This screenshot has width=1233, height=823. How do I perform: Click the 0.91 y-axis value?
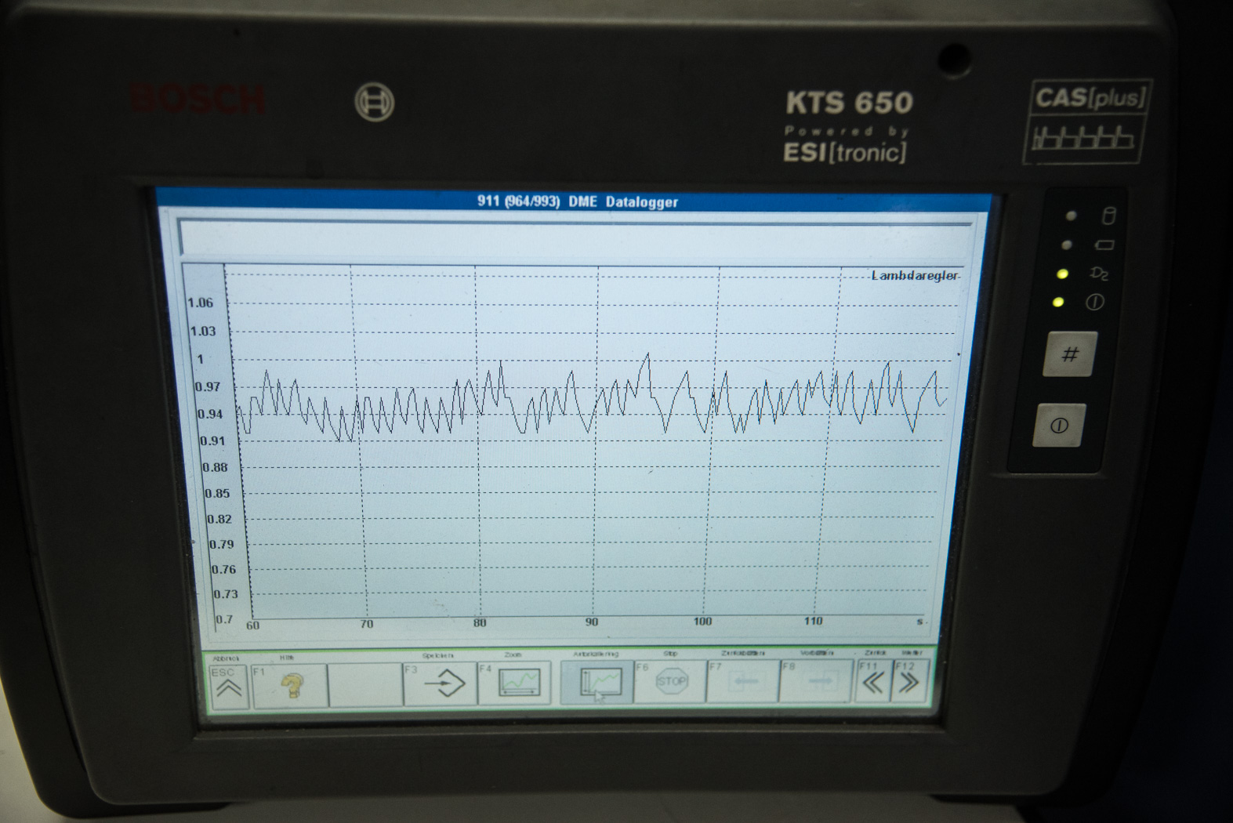tap(212, 441)
